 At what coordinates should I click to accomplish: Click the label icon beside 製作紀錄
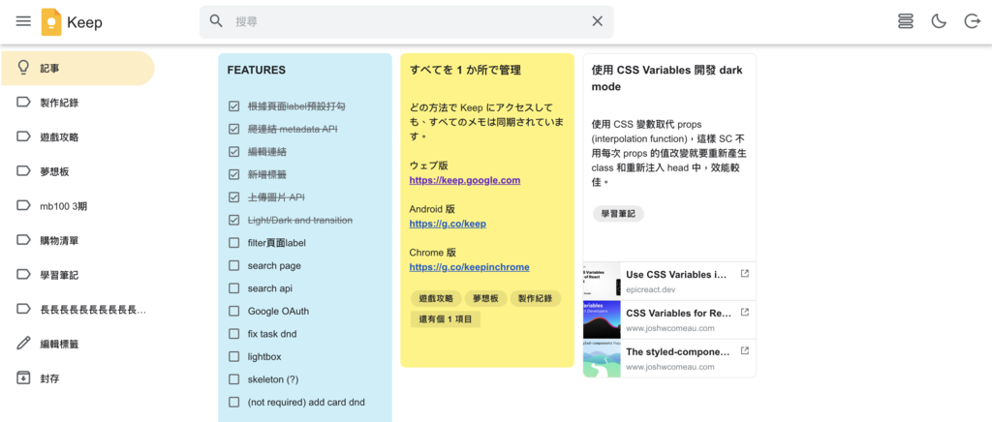click(x=23, y=103)
